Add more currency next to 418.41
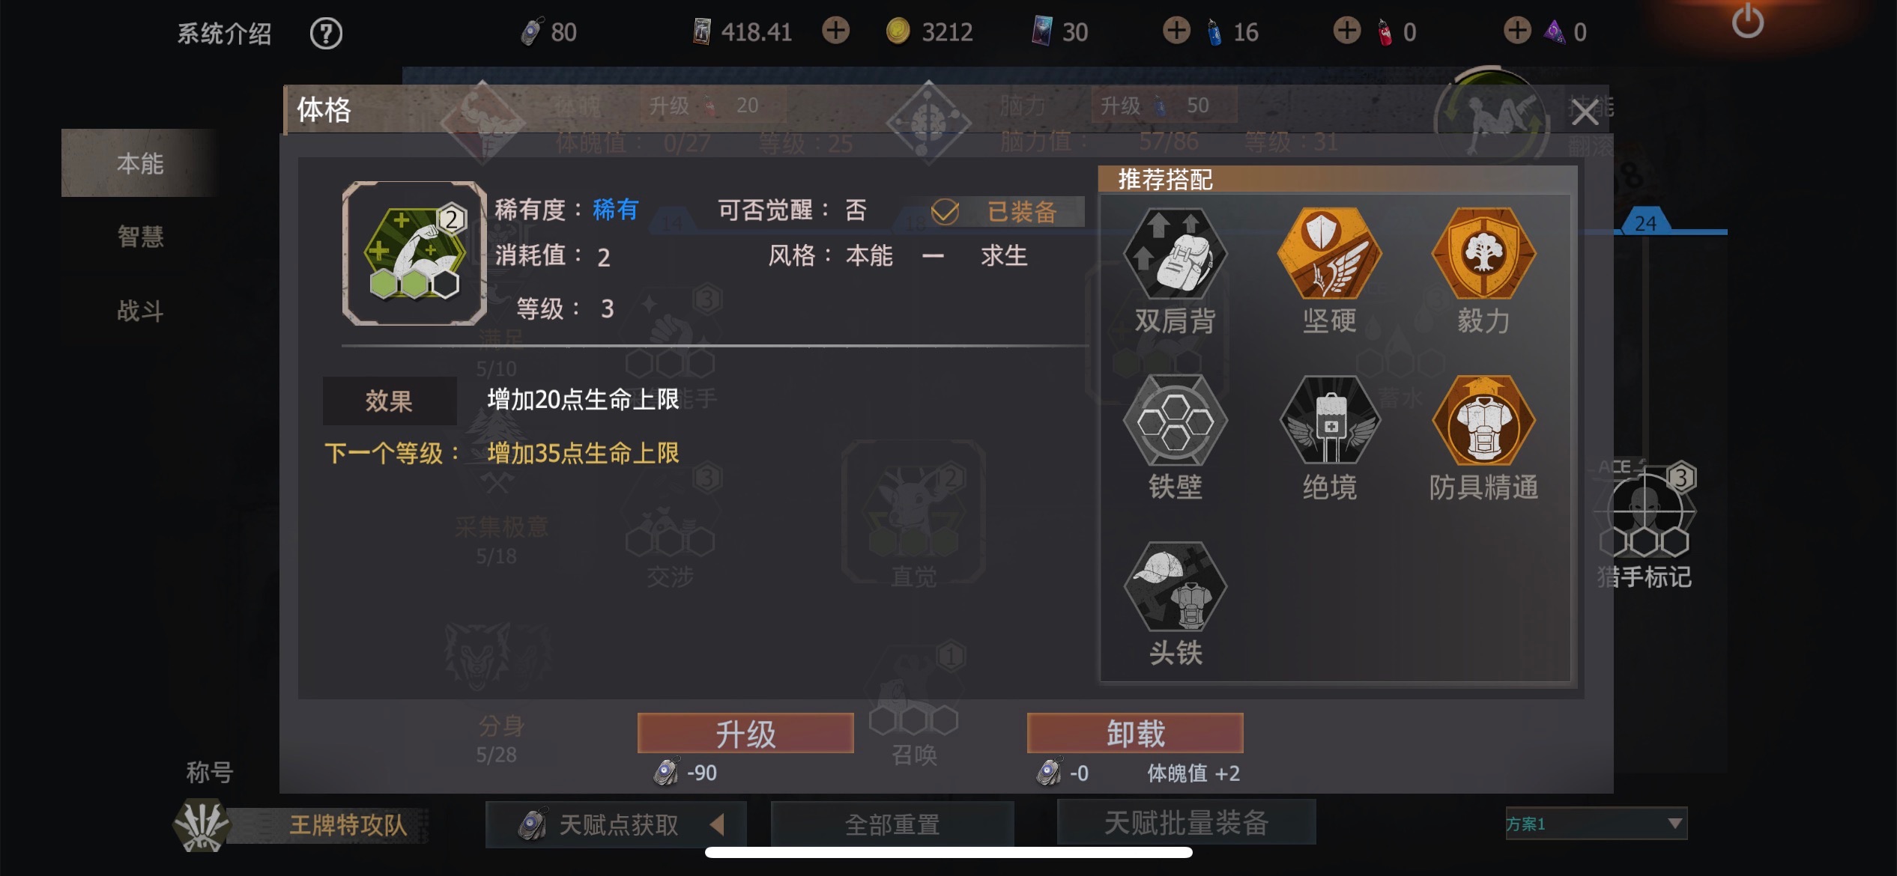The height and width of the screenshot is (876, 1897). point(835,31)
